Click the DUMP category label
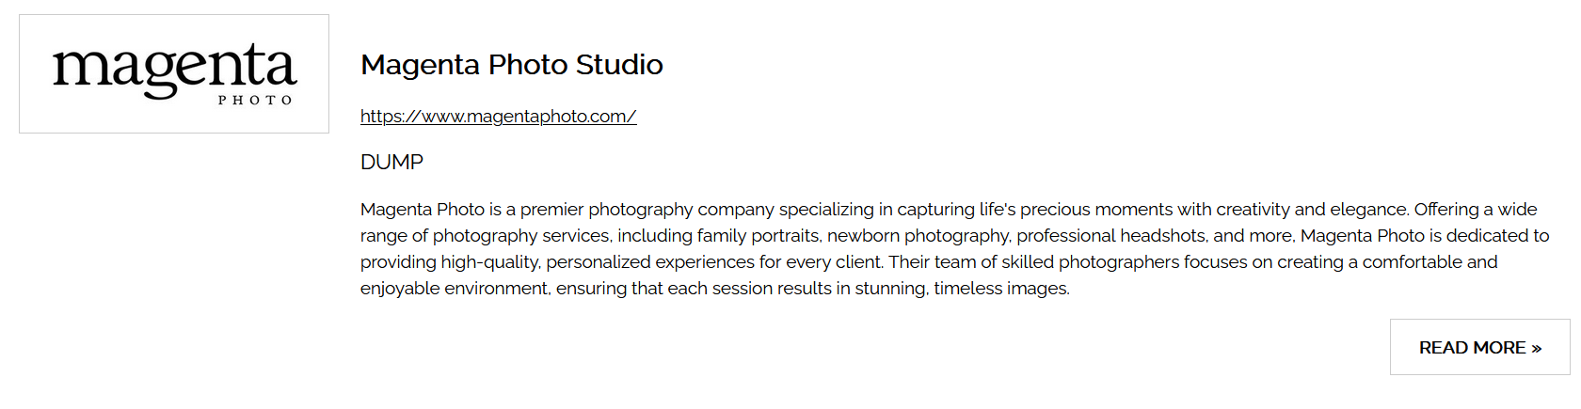 [391, 162]
